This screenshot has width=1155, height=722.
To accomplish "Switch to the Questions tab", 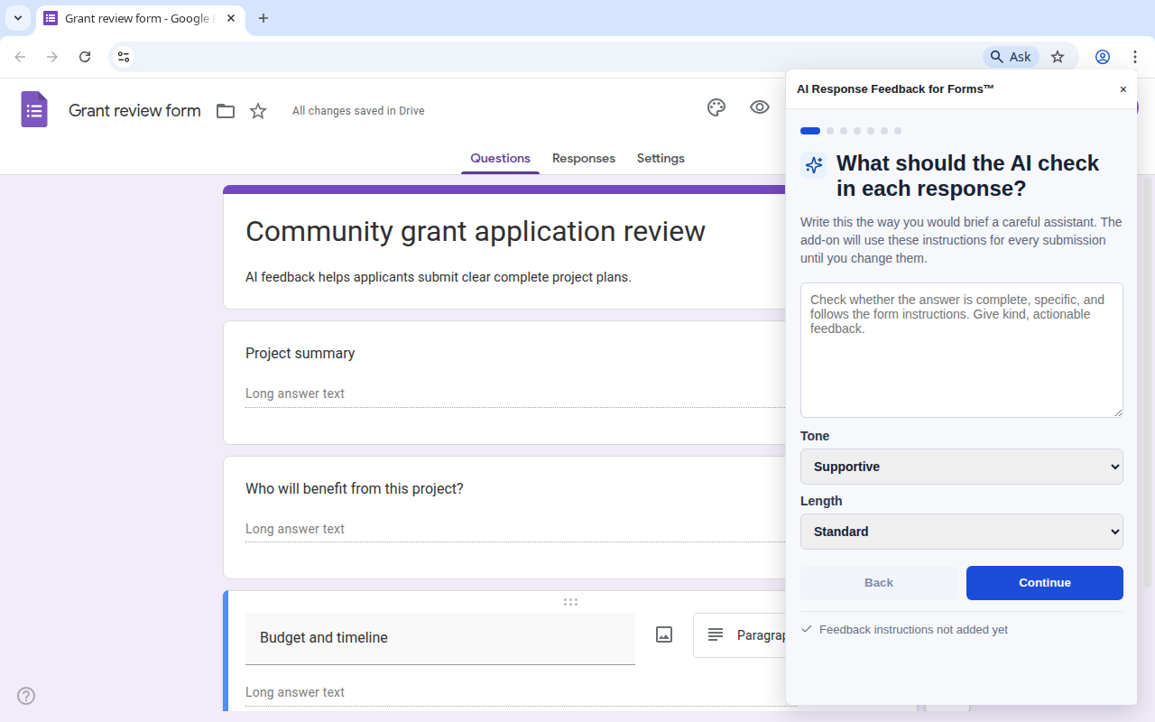I will tap(500, 158).
